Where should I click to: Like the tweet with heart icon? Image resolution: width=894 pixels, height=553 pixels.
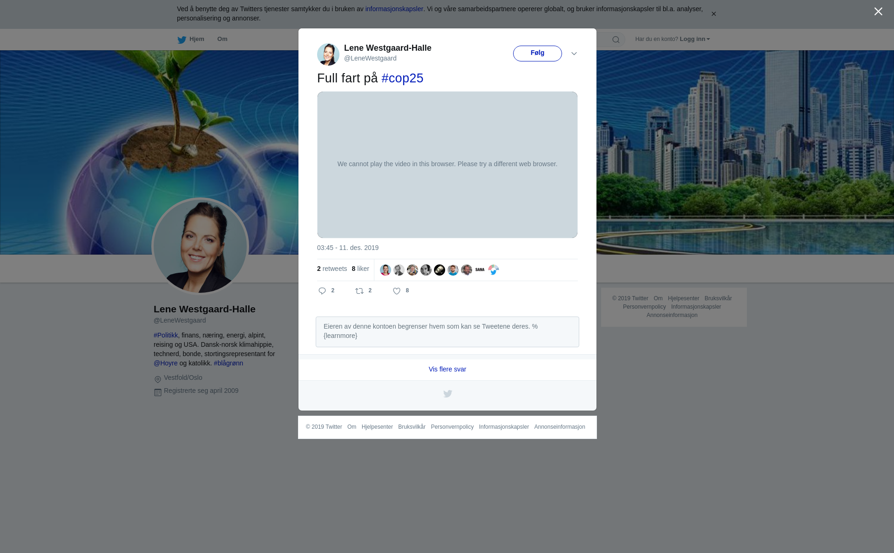click(397, 291)
